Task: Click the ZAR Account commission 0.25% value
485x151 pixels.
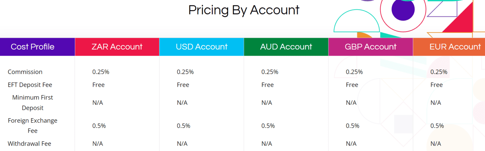Action: coord(101,72)
